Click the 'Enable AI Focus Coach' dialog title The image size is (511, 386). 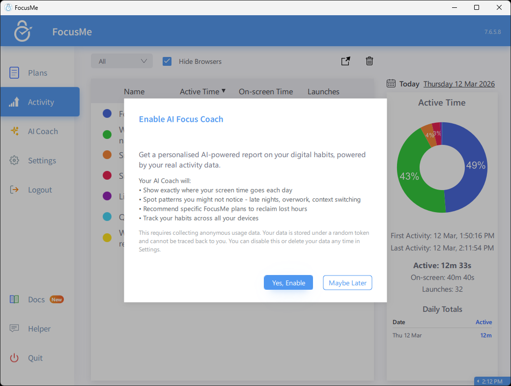pos(181,119)
